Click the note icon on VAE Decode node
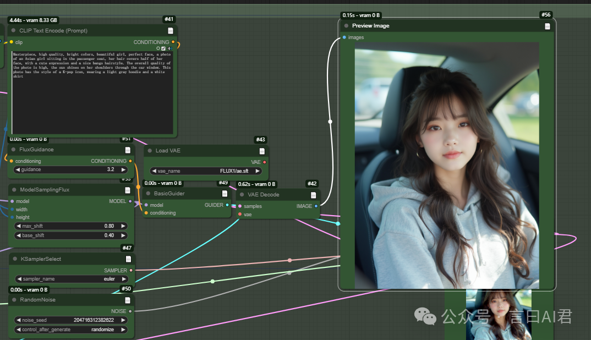 (x=313, y=195)
